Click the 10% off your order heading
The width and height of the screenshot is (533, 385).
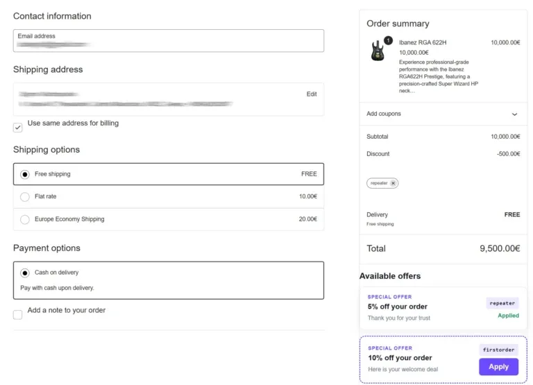point(400,358)
